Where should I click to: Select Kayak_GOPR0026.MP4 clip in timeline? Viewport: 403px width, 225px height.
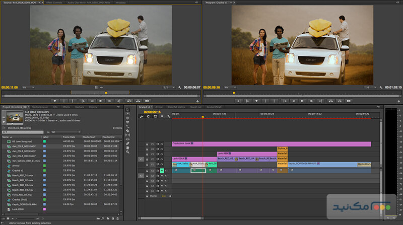point(329,165)
